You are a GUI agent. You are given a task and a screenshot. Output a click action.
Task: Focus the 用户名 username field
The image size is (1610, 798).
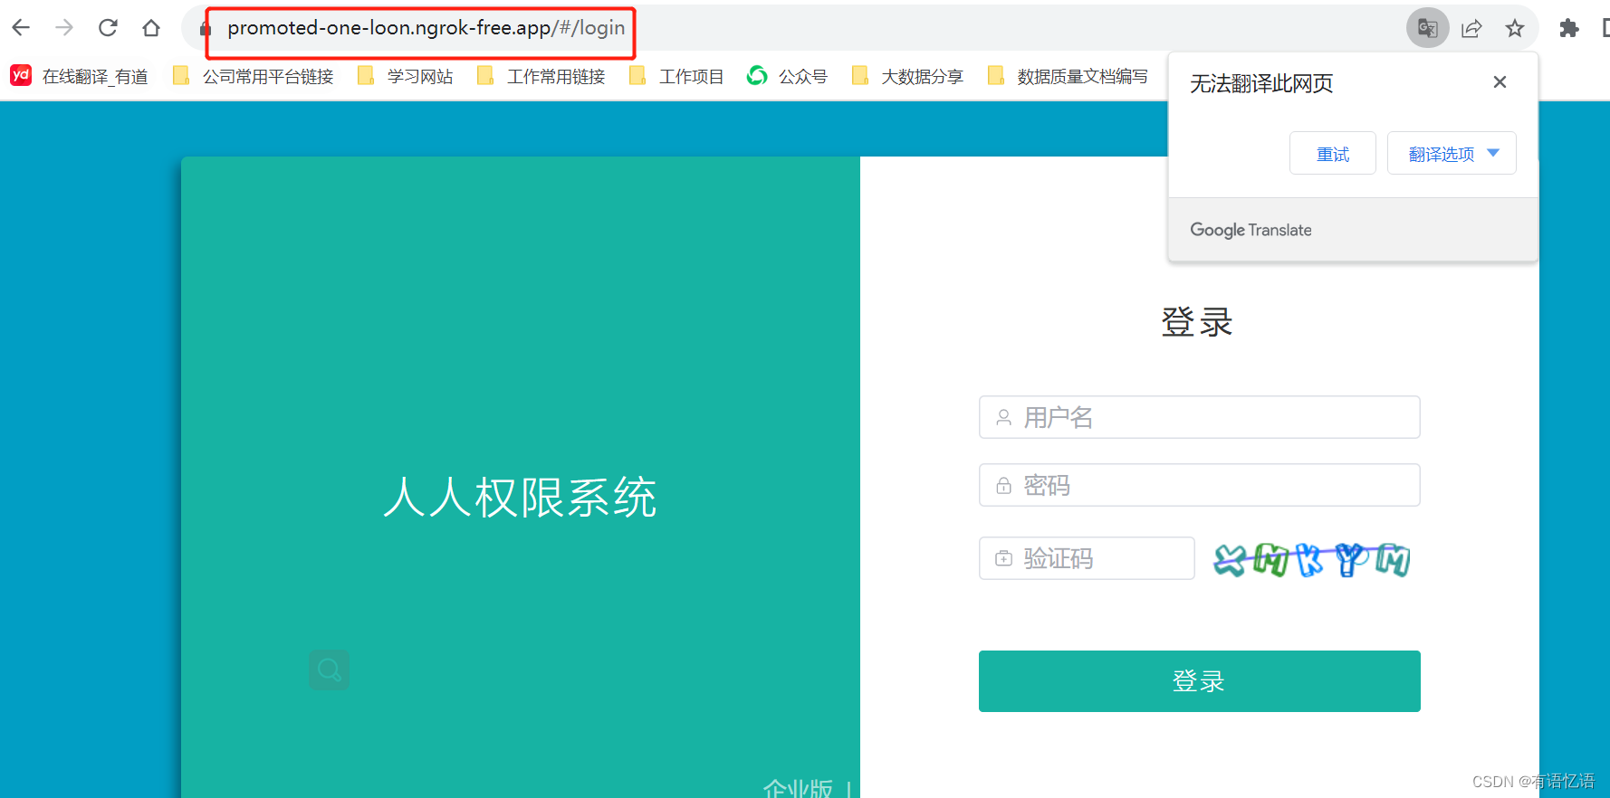[1200, 417]
